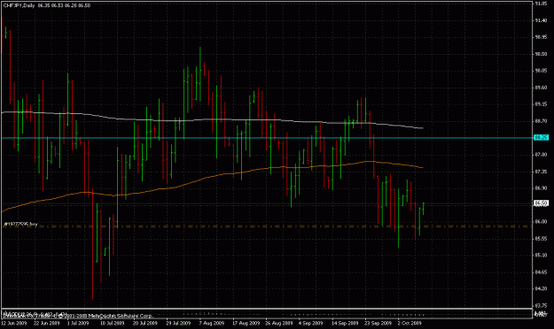Click the 89.60 price scale label

[541, 88]
